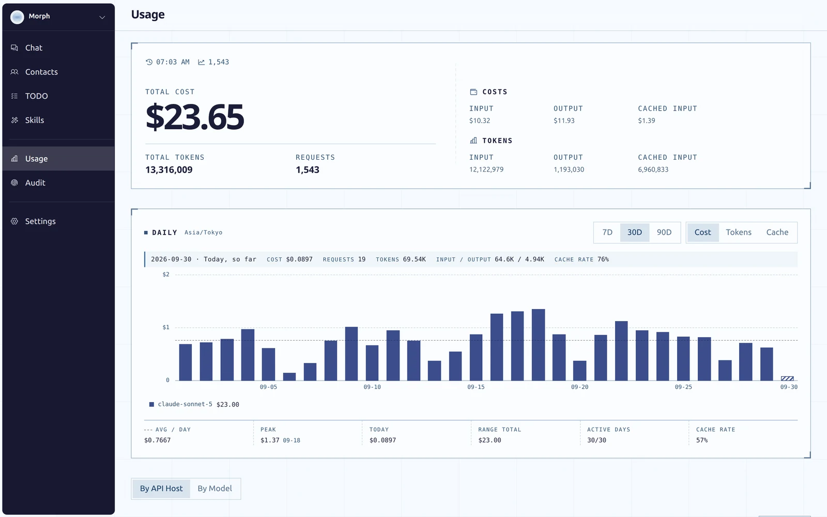Click the $23.65 total cost value
827x517 pixels.
195,117
